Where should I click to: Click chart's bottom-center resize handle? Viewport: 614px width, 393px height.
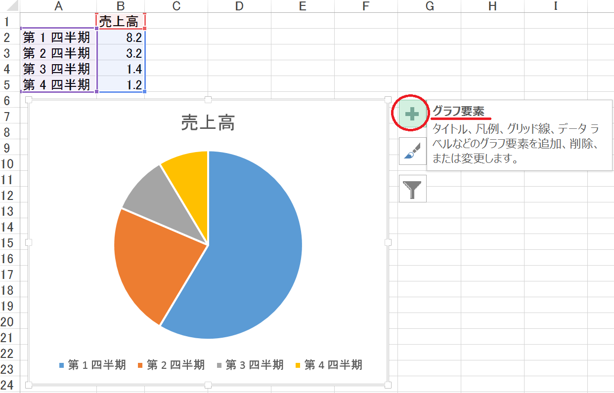208,385
